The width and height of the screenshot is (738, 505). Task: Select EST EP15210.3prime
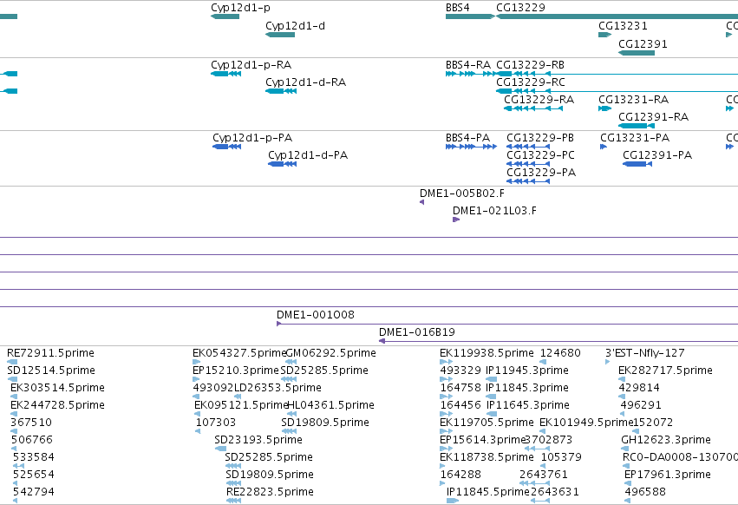point(196,379)
